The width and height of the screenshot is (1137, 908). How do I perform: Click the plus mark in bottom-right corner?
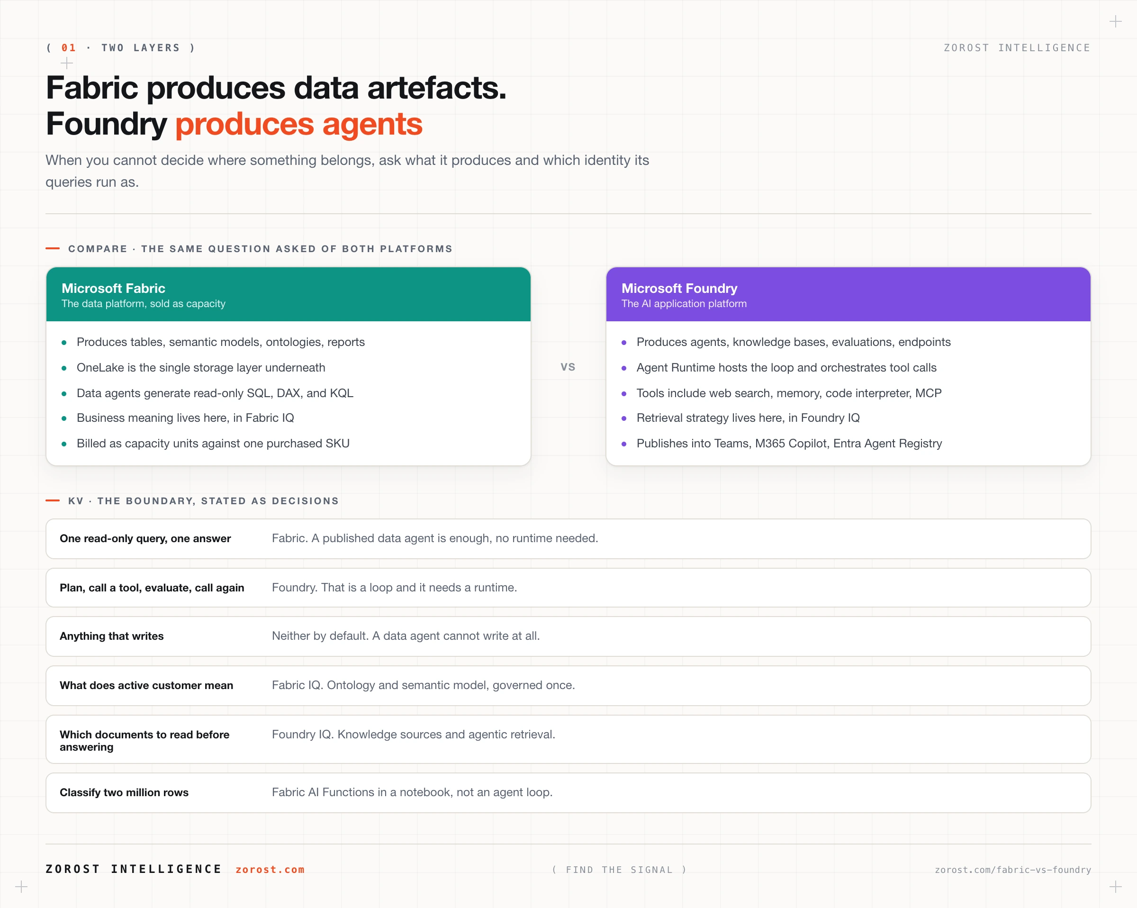1115,887
